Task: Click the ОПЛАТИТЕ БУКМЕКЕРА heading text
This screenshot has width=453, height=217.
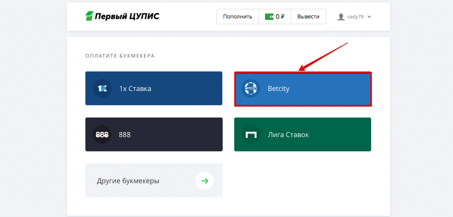Action: 120,56
